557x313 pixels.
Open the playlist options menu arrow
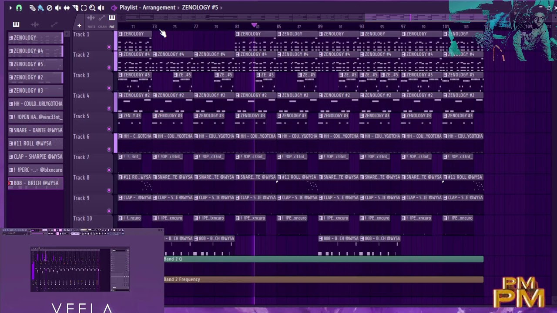[x=10, y=7]
